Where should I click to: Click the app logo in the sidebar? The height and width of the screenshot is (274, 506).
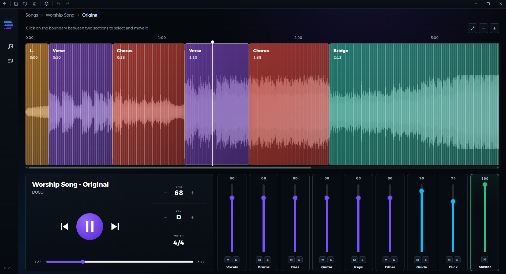tap(8, 25)
